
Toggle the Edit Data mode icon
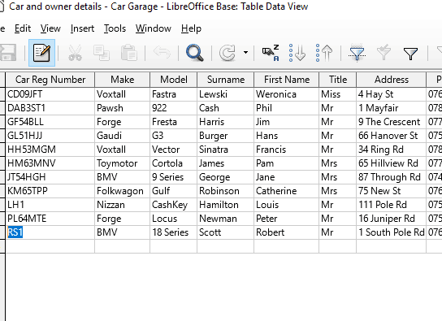coord(41,53)
